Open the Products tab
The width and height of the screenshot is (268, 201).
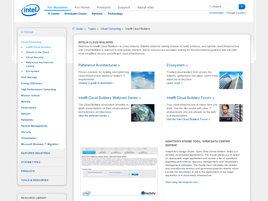(x=104, y=7)
